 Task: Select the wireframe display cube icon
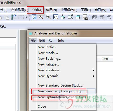(x=94, y=17)
